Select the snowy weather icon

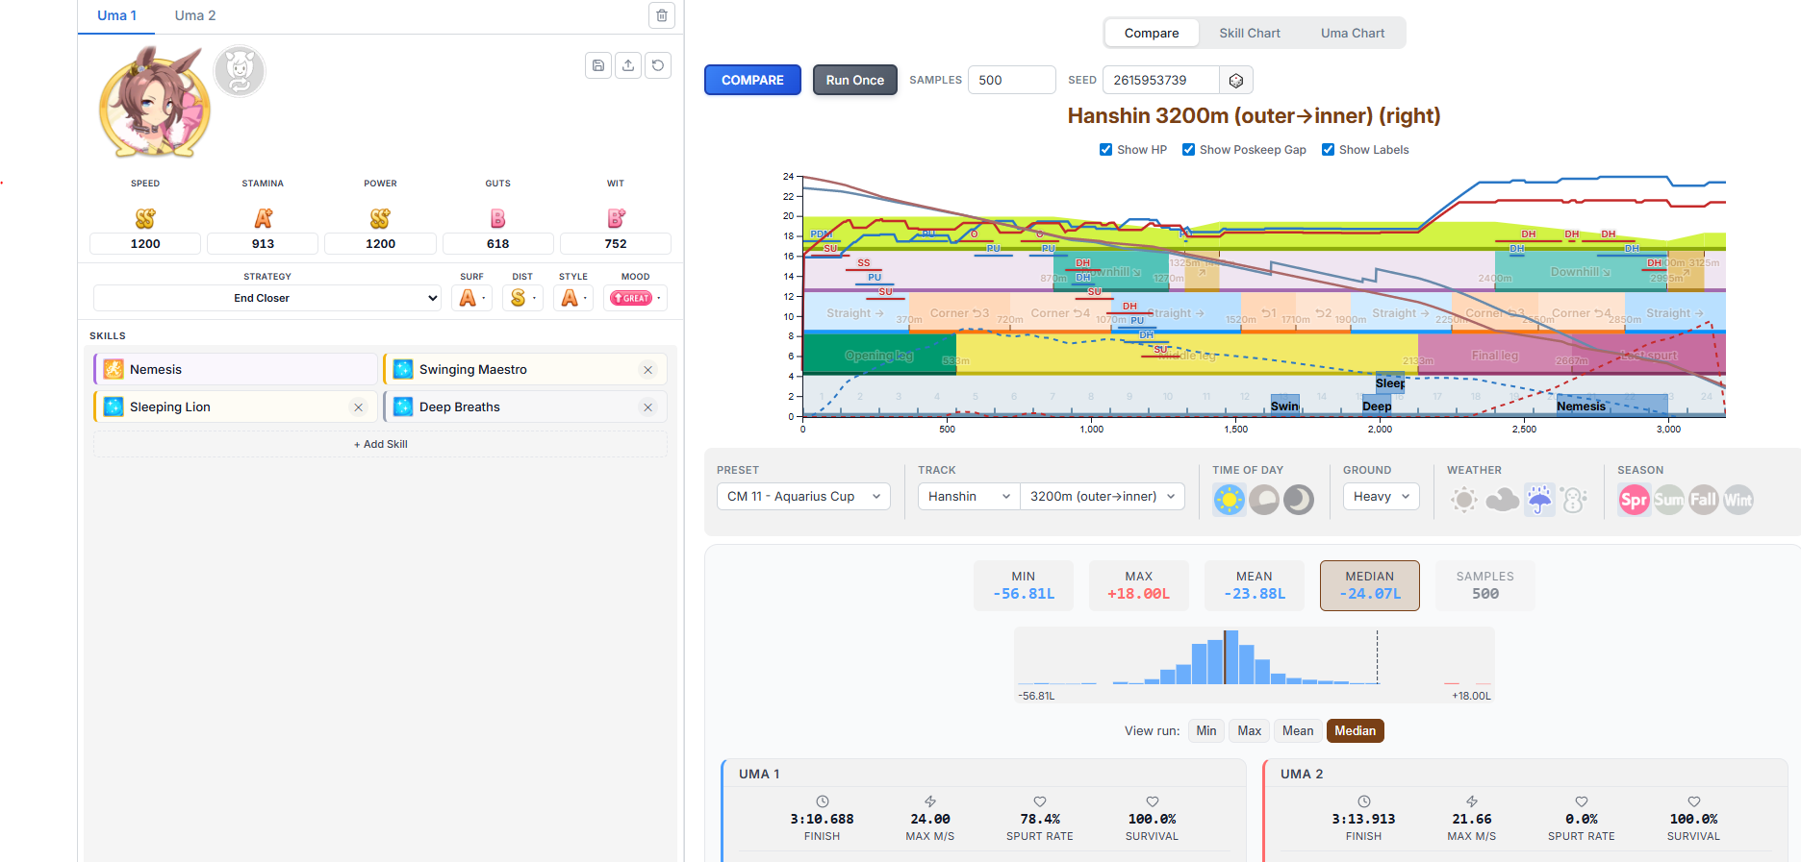click(x=1575, y=500)
